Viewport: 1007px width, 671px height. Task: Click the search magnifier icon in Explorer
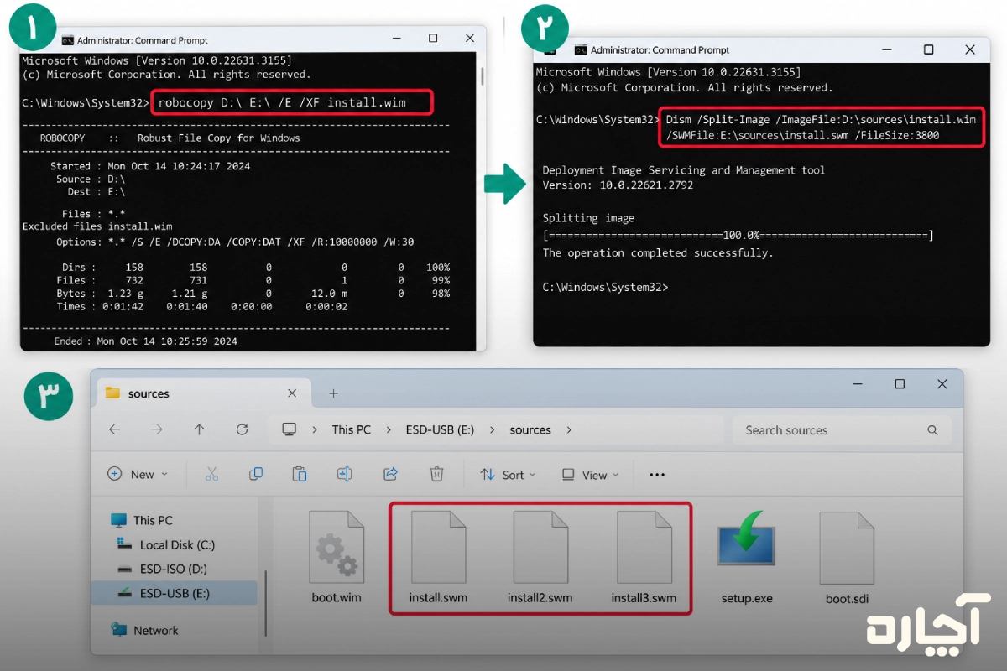click(x=932, y=430)
